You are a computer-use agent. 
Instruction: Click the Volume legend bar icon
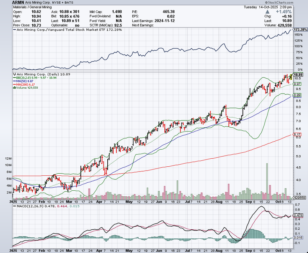(14, 87)
